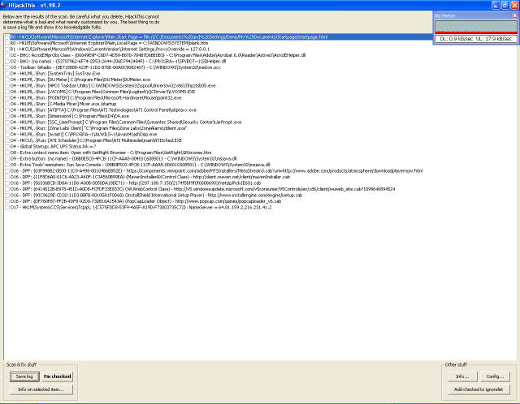520x404 pixels.
Task: Click the Save log button
Action: tap(24, 376)
